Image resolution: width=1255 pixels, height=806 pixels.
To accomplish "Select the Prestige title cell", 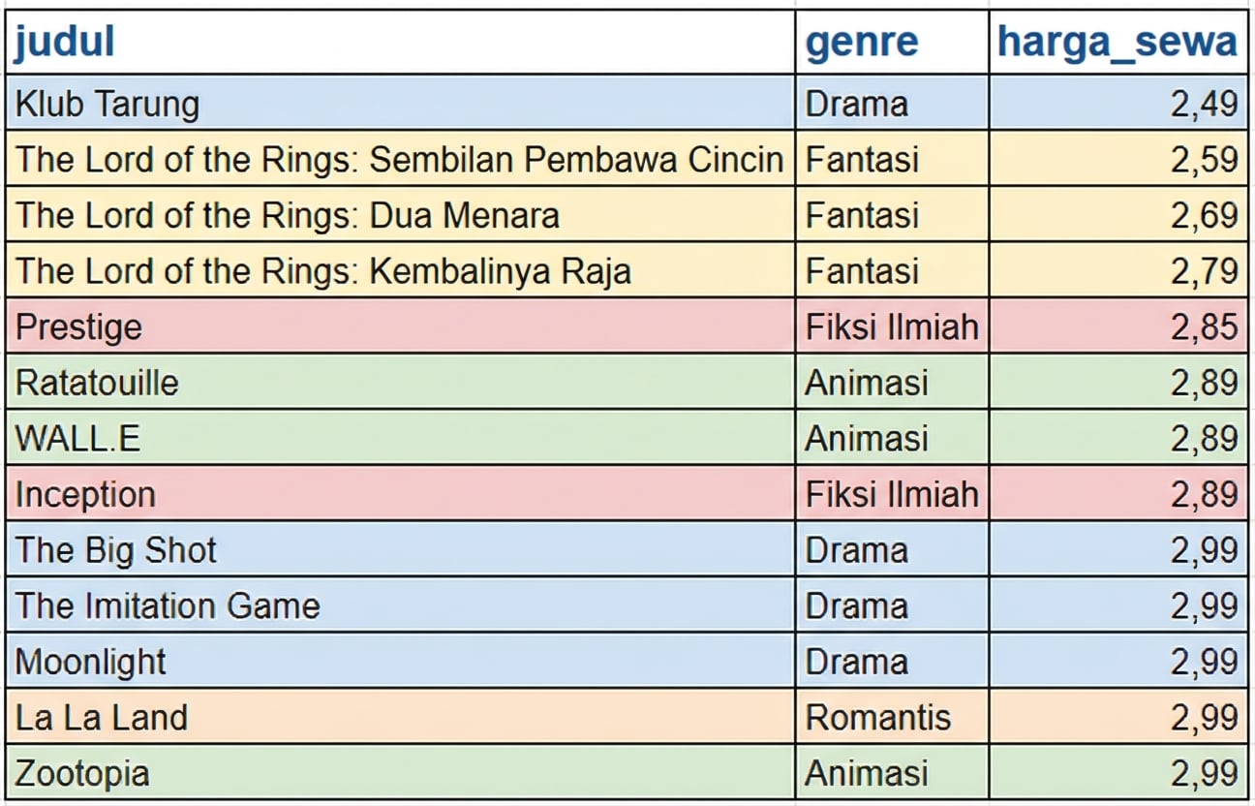I will pyautogui.click(x=79, y=327).
